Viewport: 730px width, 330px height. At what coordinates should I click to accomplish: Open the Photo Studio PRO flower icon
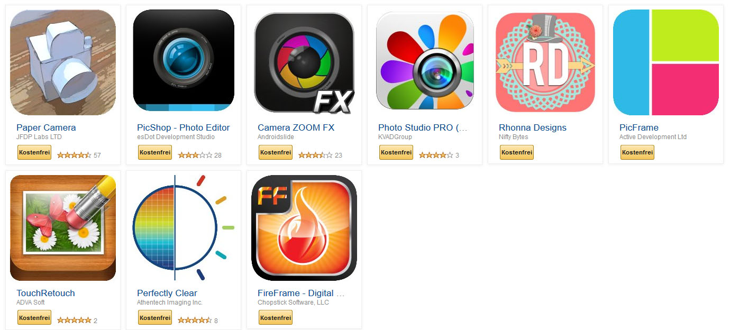pos(425,61)
